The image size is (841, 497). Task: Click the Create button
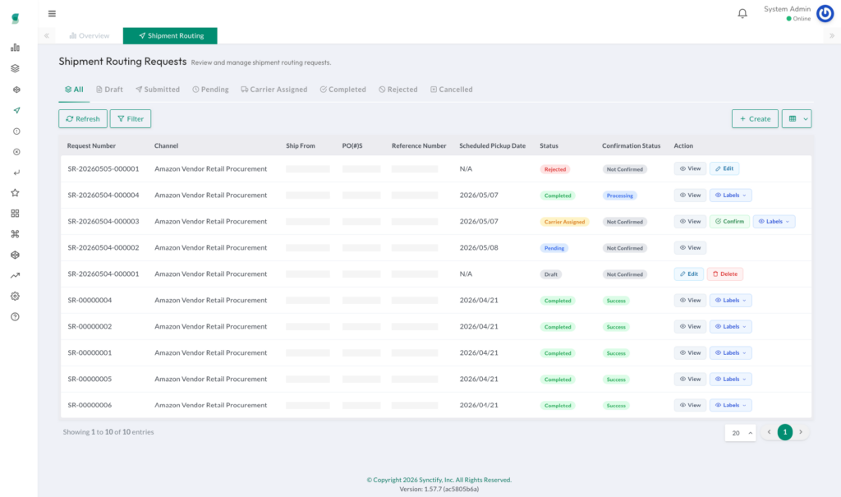pyautogui.click(x=755, y=118)
